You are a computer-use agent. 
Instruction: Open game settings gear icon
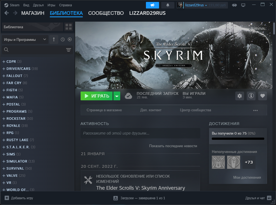coord(240,96)
